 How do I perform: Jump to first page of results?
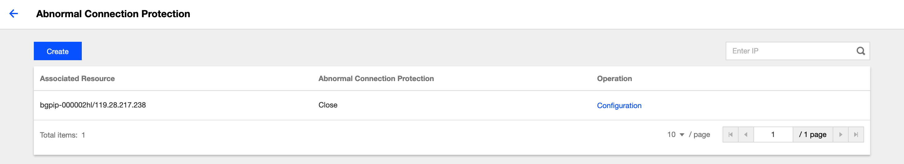pyautogui.click(x=730, y=135)
